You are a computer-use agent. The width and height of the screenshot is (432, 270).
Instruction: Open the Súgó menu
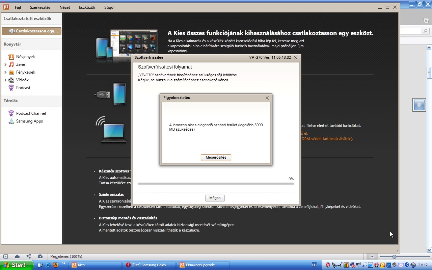tap(109, 7)
